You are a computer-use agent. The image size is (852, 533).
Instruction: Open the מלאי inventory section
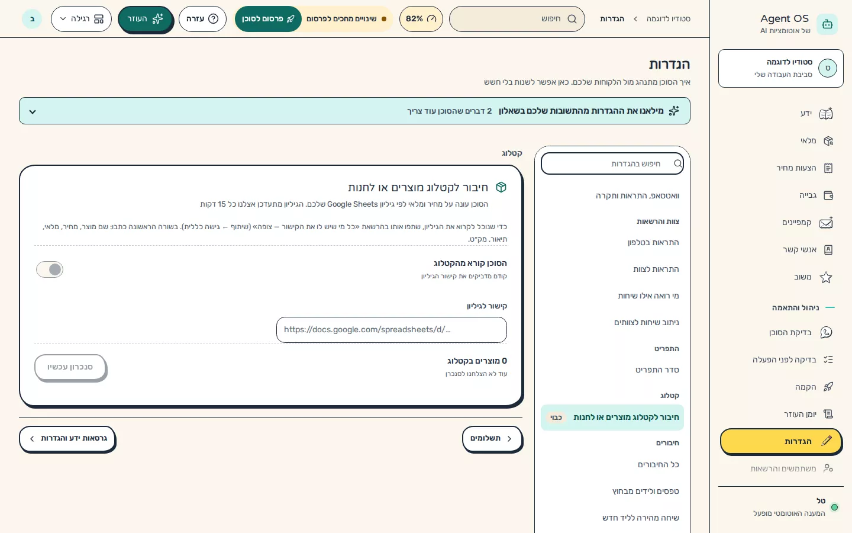[x=781, y=141]
